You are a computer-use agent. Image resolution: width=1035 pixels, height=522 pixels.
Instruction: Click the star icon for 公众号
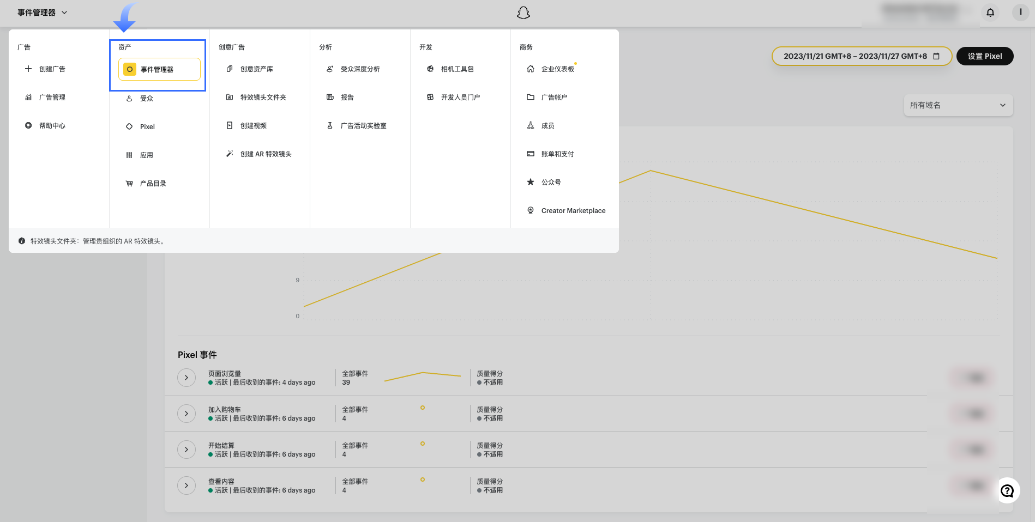531,182
